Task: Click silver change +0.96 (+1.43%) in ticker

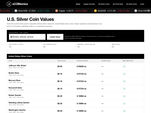Action: pos(43,11)
